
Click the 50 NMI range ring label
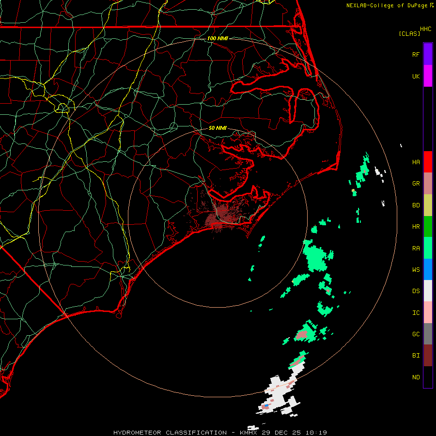click(x=218, y=128)
